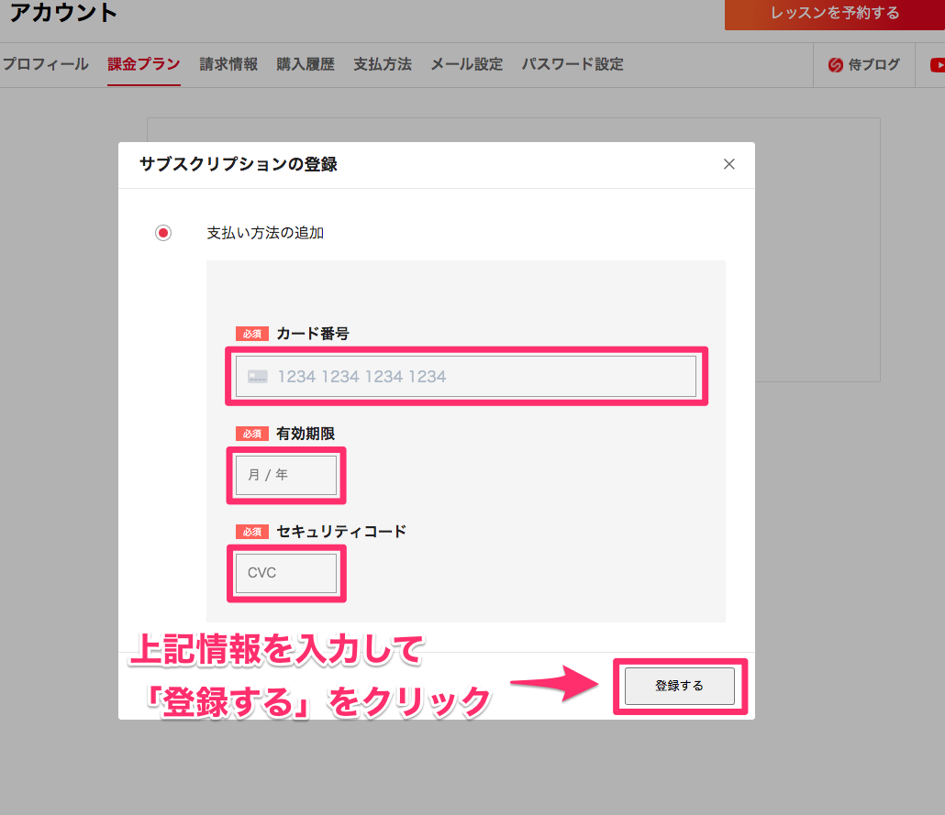The height and width of the screenshot is (815, 945).
Task: Go to the 購入履歴 tab
Action: click(x=306, y=64)
